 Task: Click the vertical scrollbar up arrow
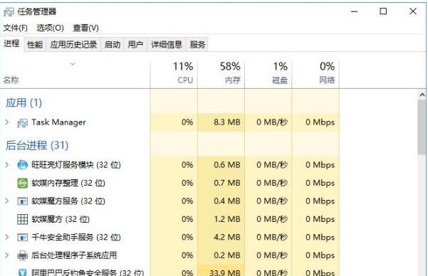point(422,95)
